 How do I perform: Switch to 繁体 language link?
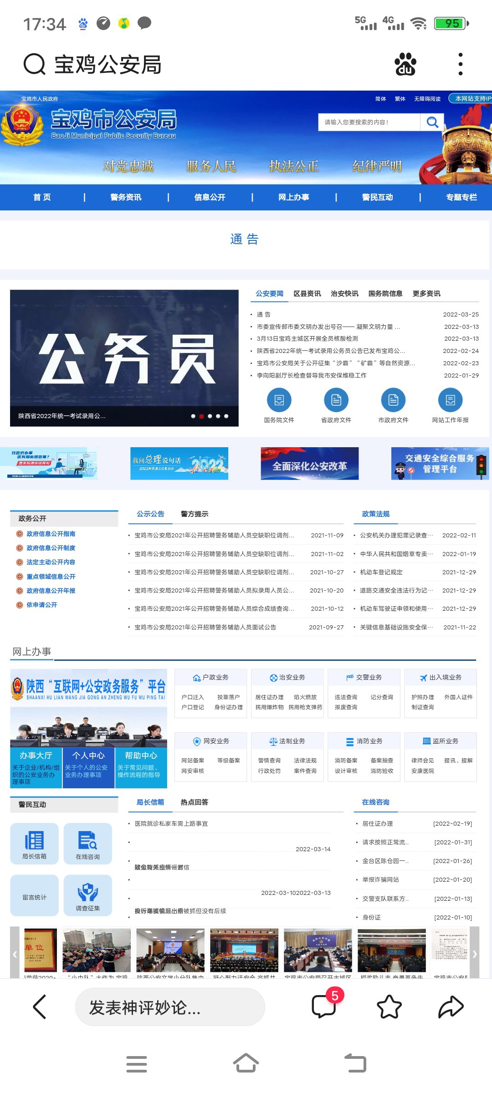tap(400, 99)
